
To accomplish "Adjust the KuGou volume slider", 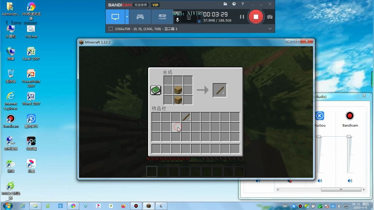I will [x=319, y=136].
